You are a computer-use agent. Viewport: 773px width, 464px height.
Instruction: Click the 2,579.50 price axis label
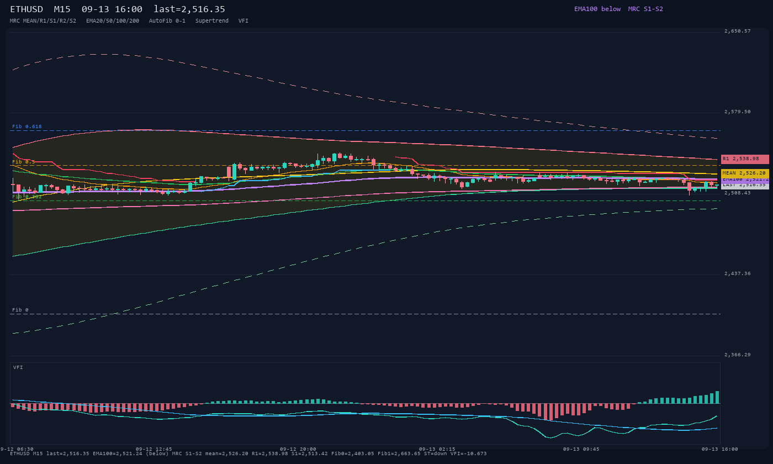[738, 112]
